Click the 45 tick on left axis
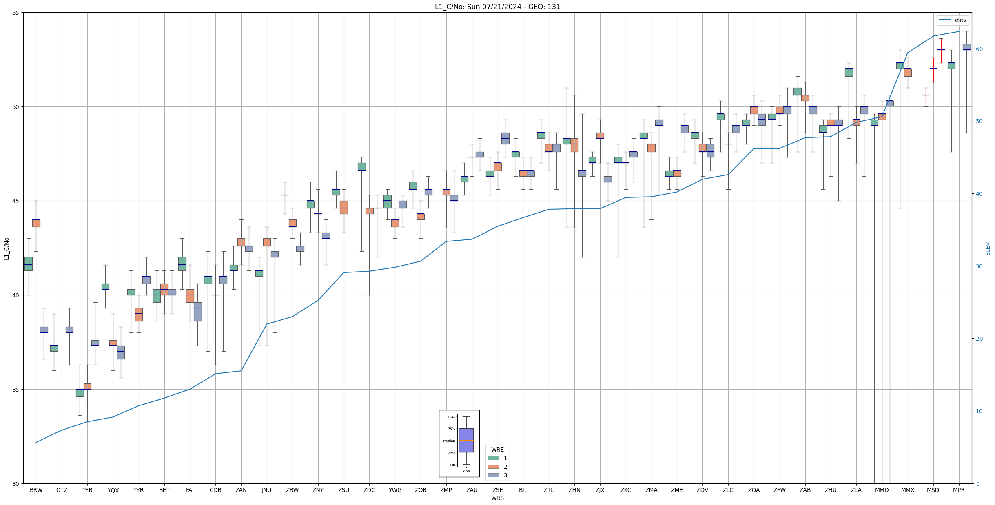995x505 pixels. tap(16, 201)
